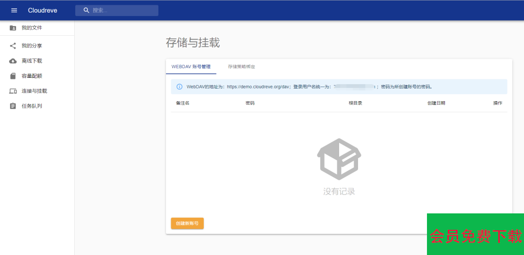524x255 pixels.
Task: Click the 备注名 column header
Action: coord(182,103)
